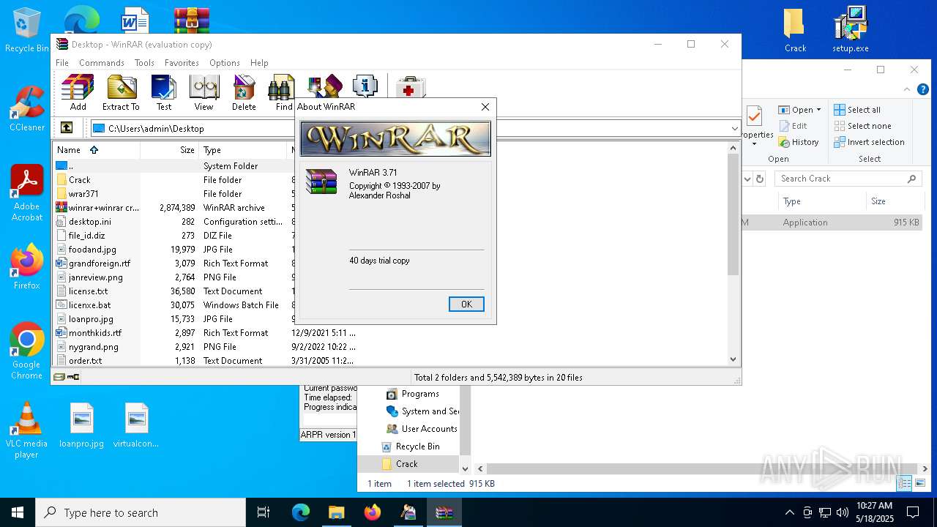Select the Google Chrome desktop icon
Image resolution: width=937 pixels, height=527 pixels.
[x=26, y=351]
